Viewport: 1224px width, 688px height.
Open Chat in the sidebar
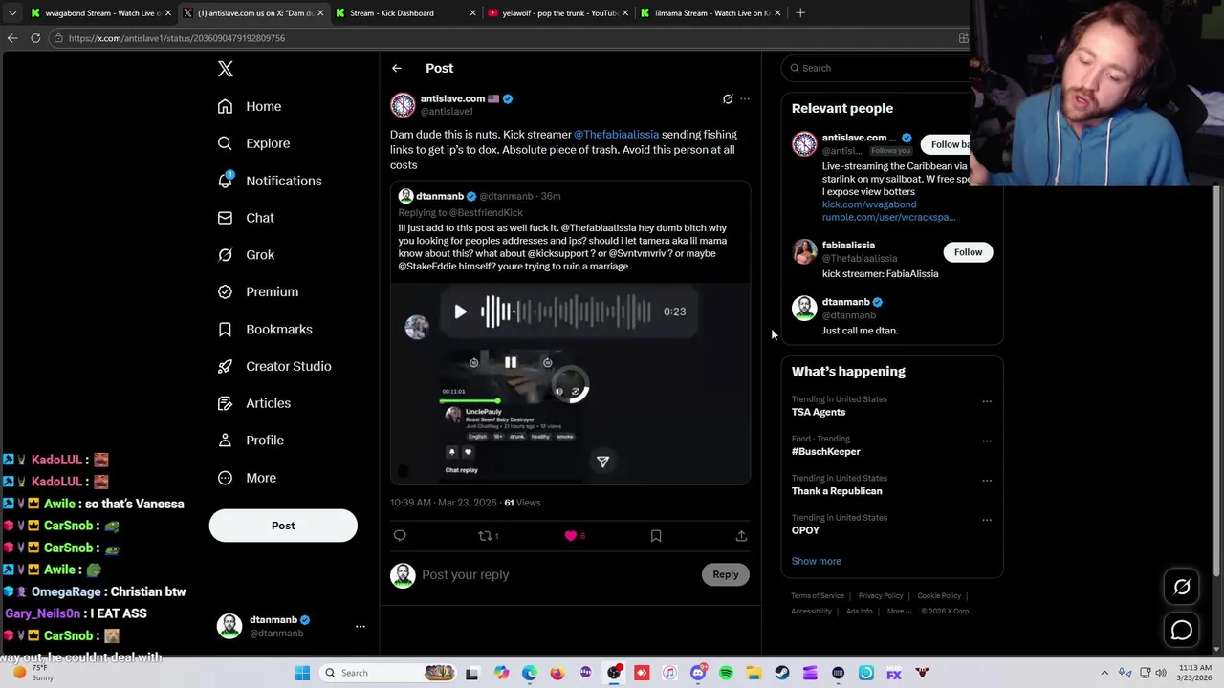[x=246, y=218]
